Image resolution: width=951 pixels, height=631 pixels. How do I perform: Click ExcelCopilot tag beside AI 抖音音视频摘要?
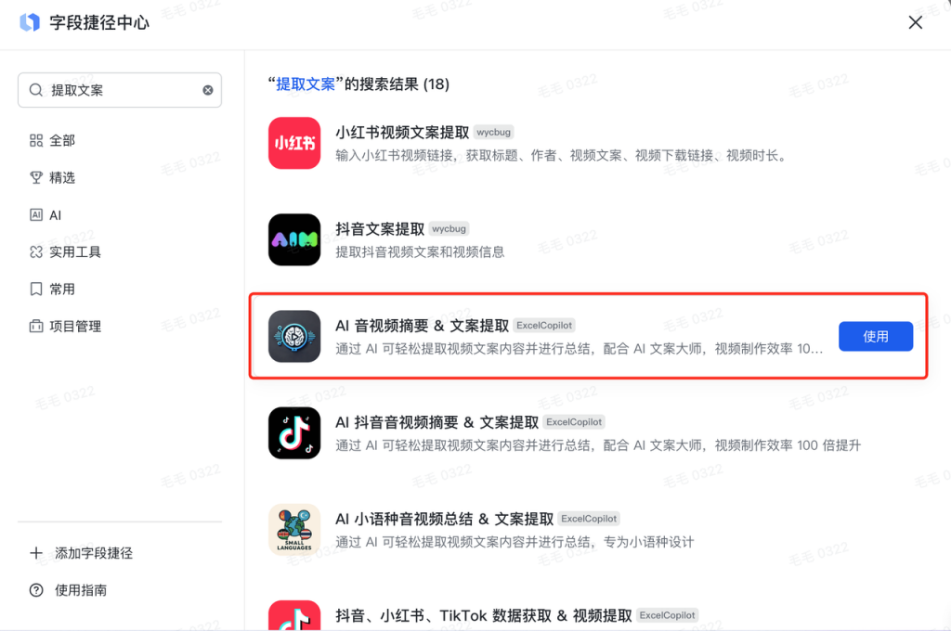coord(574,422)
